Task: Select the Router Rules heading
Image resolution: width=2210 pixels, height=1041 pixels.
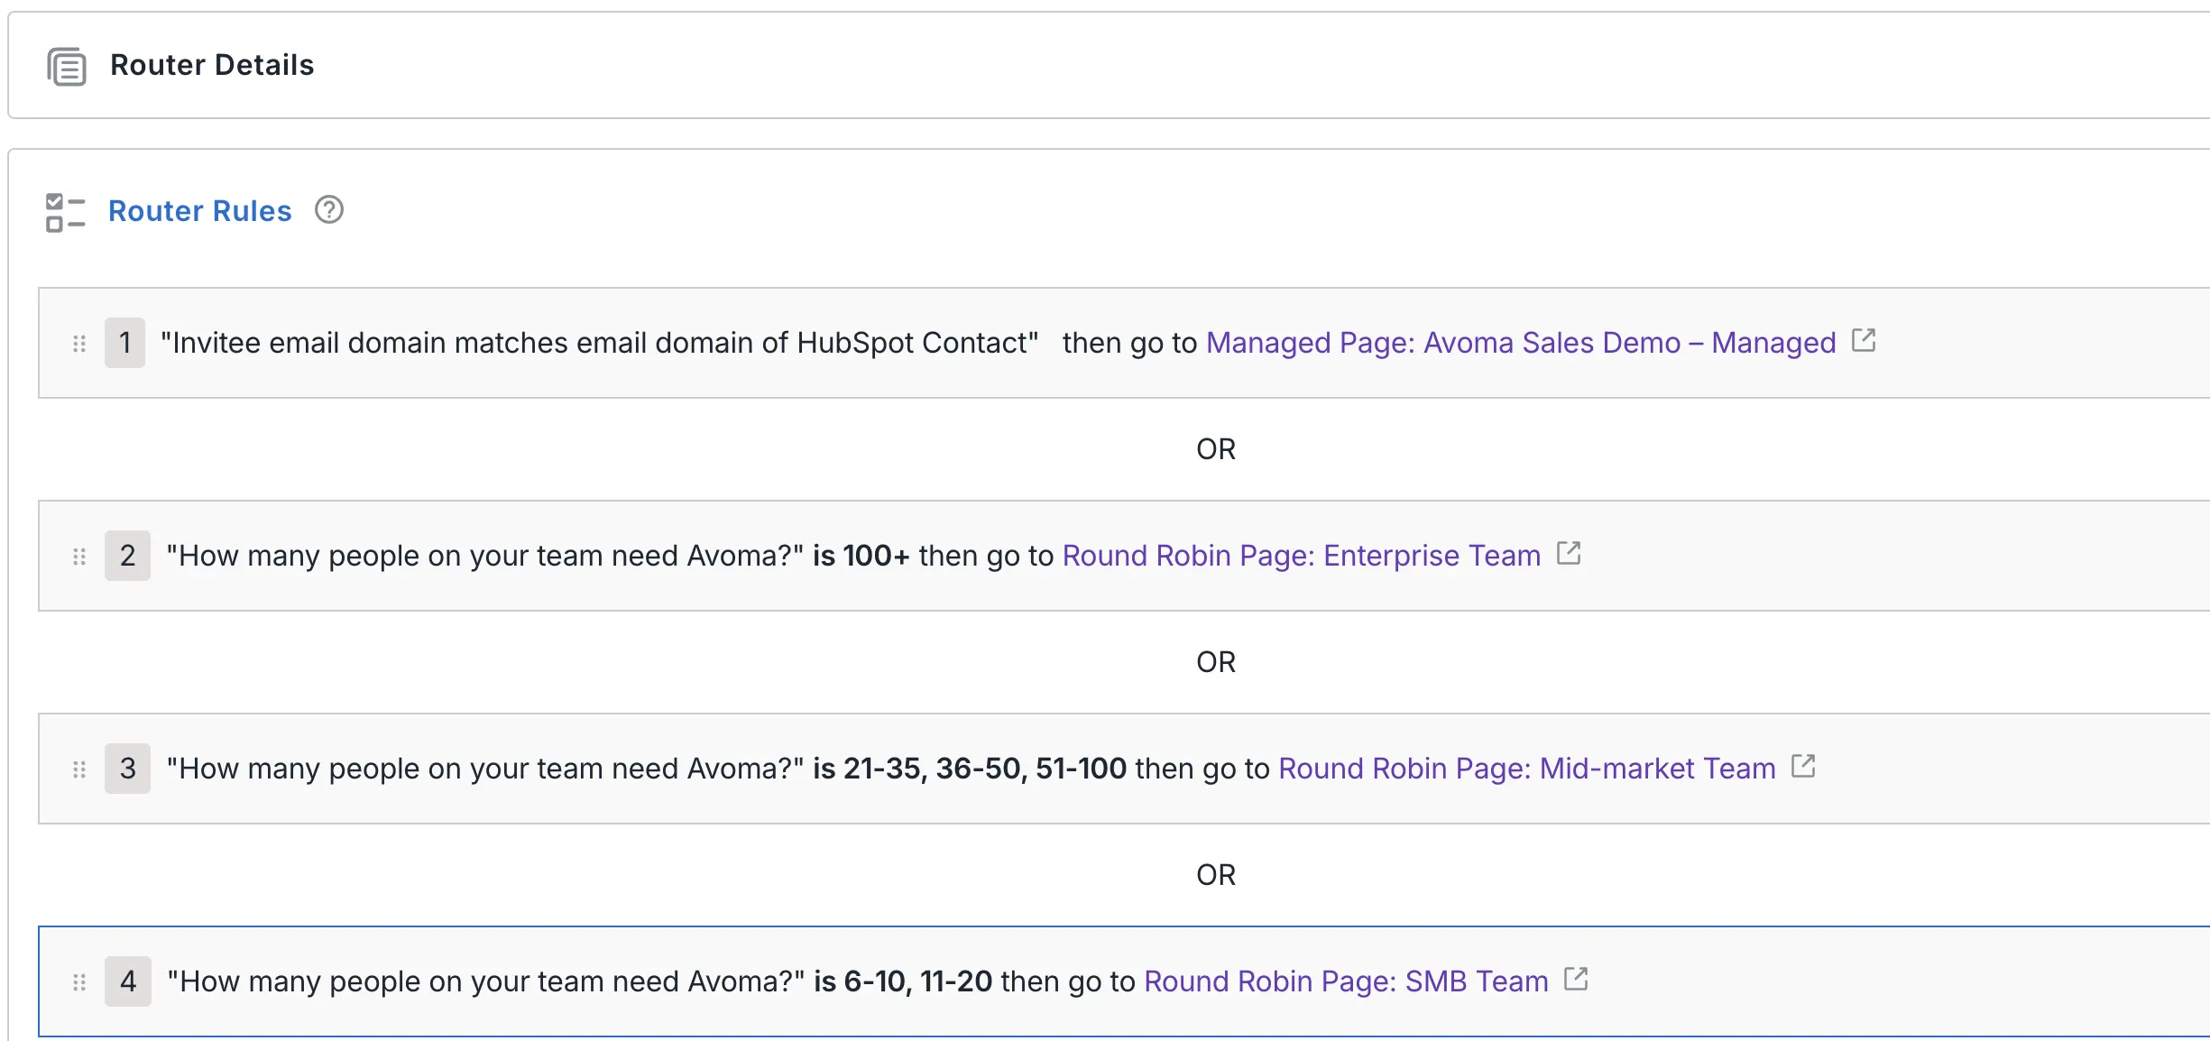Action: (200, 211)
